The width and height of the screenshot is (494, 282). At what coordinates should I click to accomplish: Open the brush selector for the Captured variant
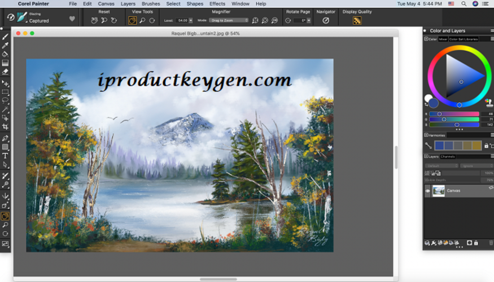(x=22, y=17)
